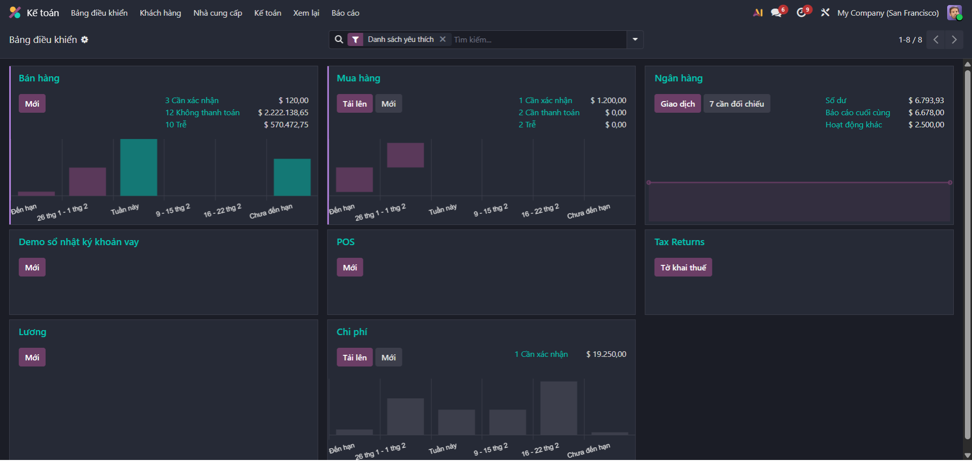972x461 pixels.
Task: Open the 12 Không thanh toán link
Action: tap(202, 113)
